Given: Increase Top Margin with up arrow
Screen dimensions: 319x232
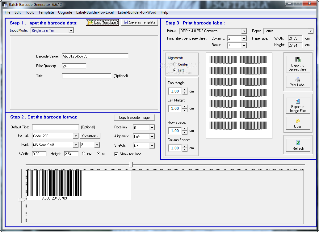Looking at the screenshot, I should (185, 89).
